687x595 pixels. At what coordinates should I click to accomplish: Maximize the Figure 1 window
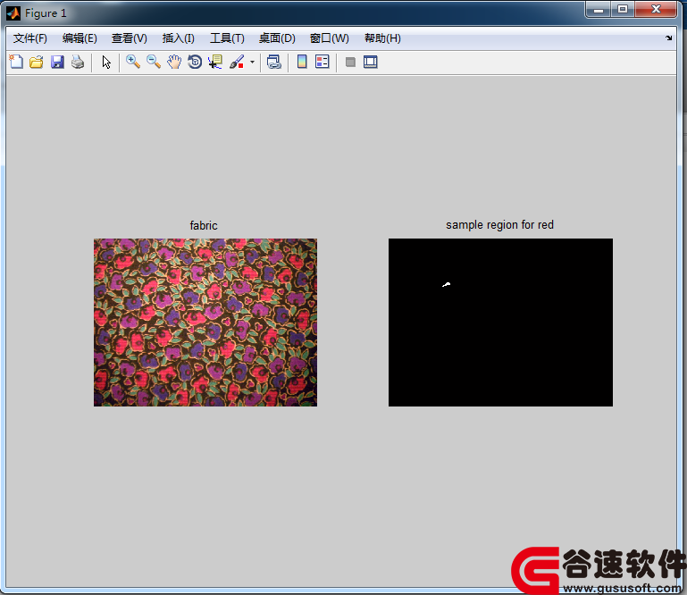click(x=623, y=10)
